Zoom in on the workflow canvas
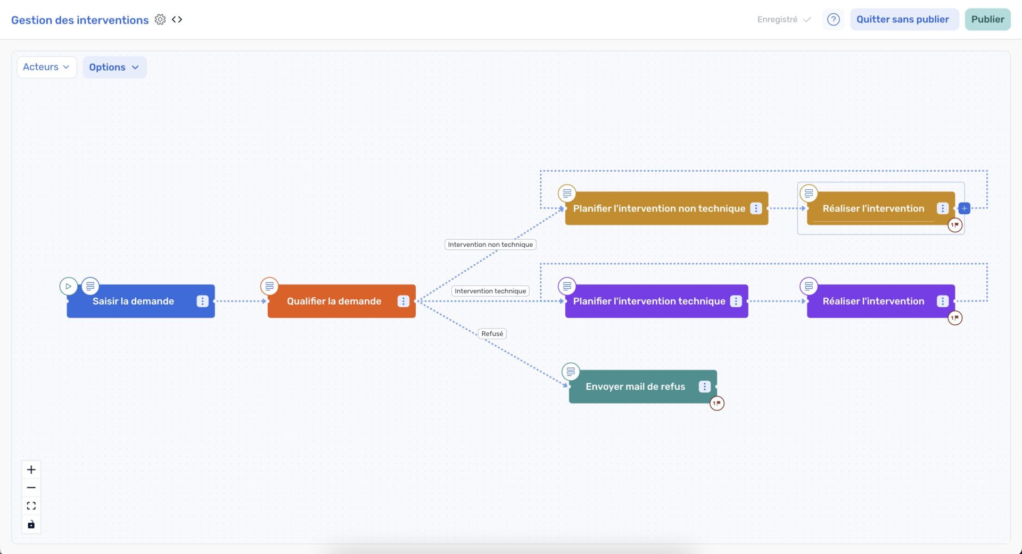The image size is (1022, 554). pos(31,469)
